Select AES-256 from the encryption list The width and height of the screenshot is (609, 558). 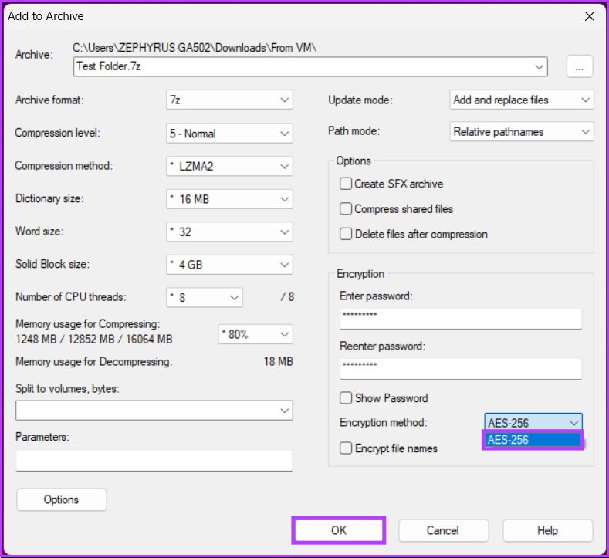click(533, 440)
